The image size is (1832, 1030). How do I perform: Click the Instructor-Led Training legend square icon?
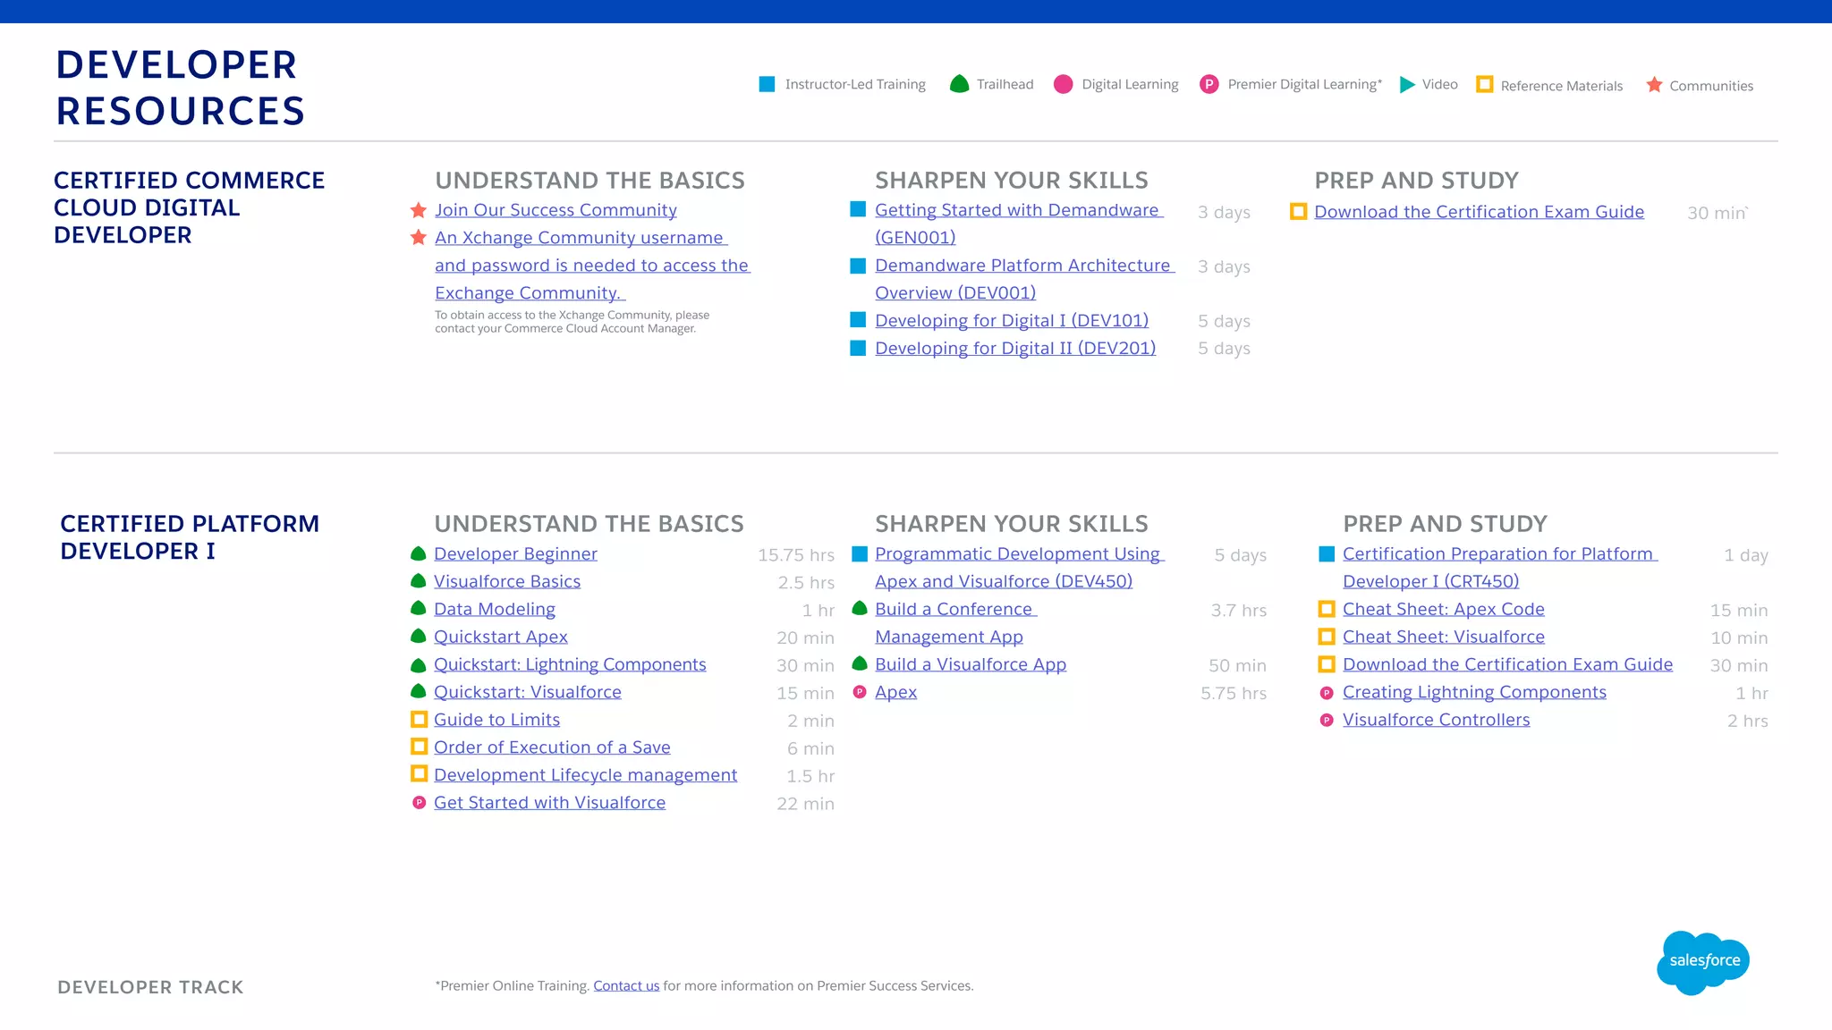pyautogui.click(x=767, y=84)
